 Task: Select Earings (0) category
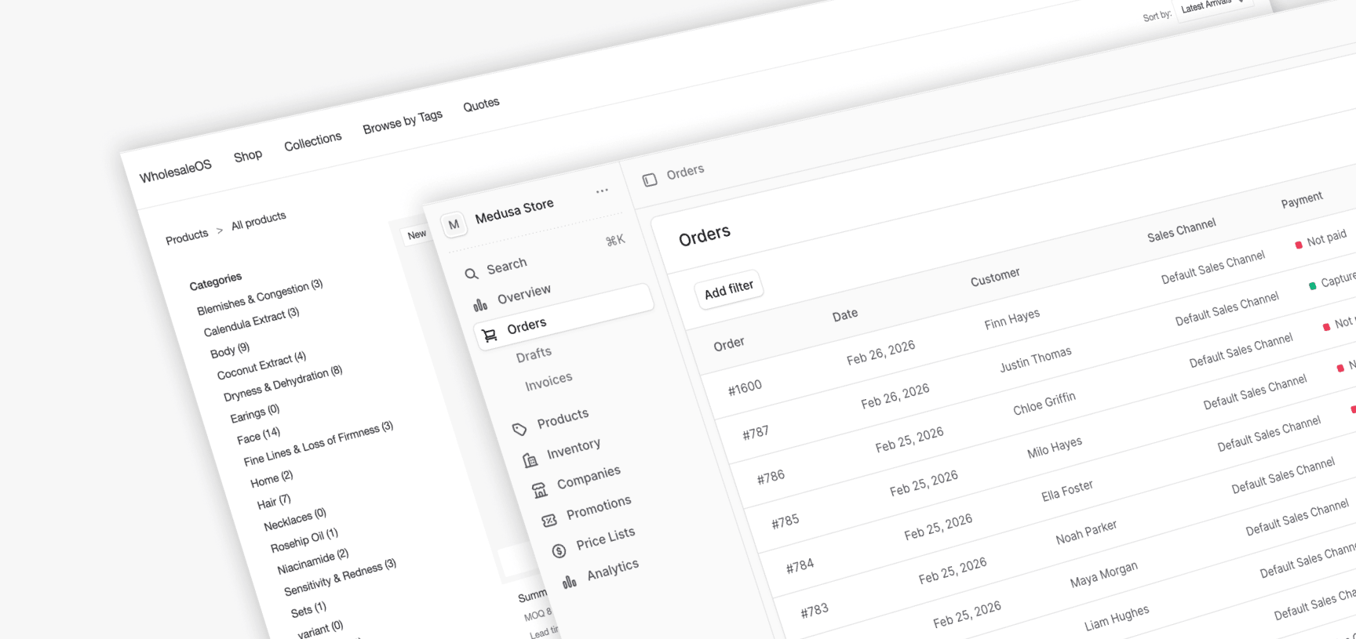(254, 412)
